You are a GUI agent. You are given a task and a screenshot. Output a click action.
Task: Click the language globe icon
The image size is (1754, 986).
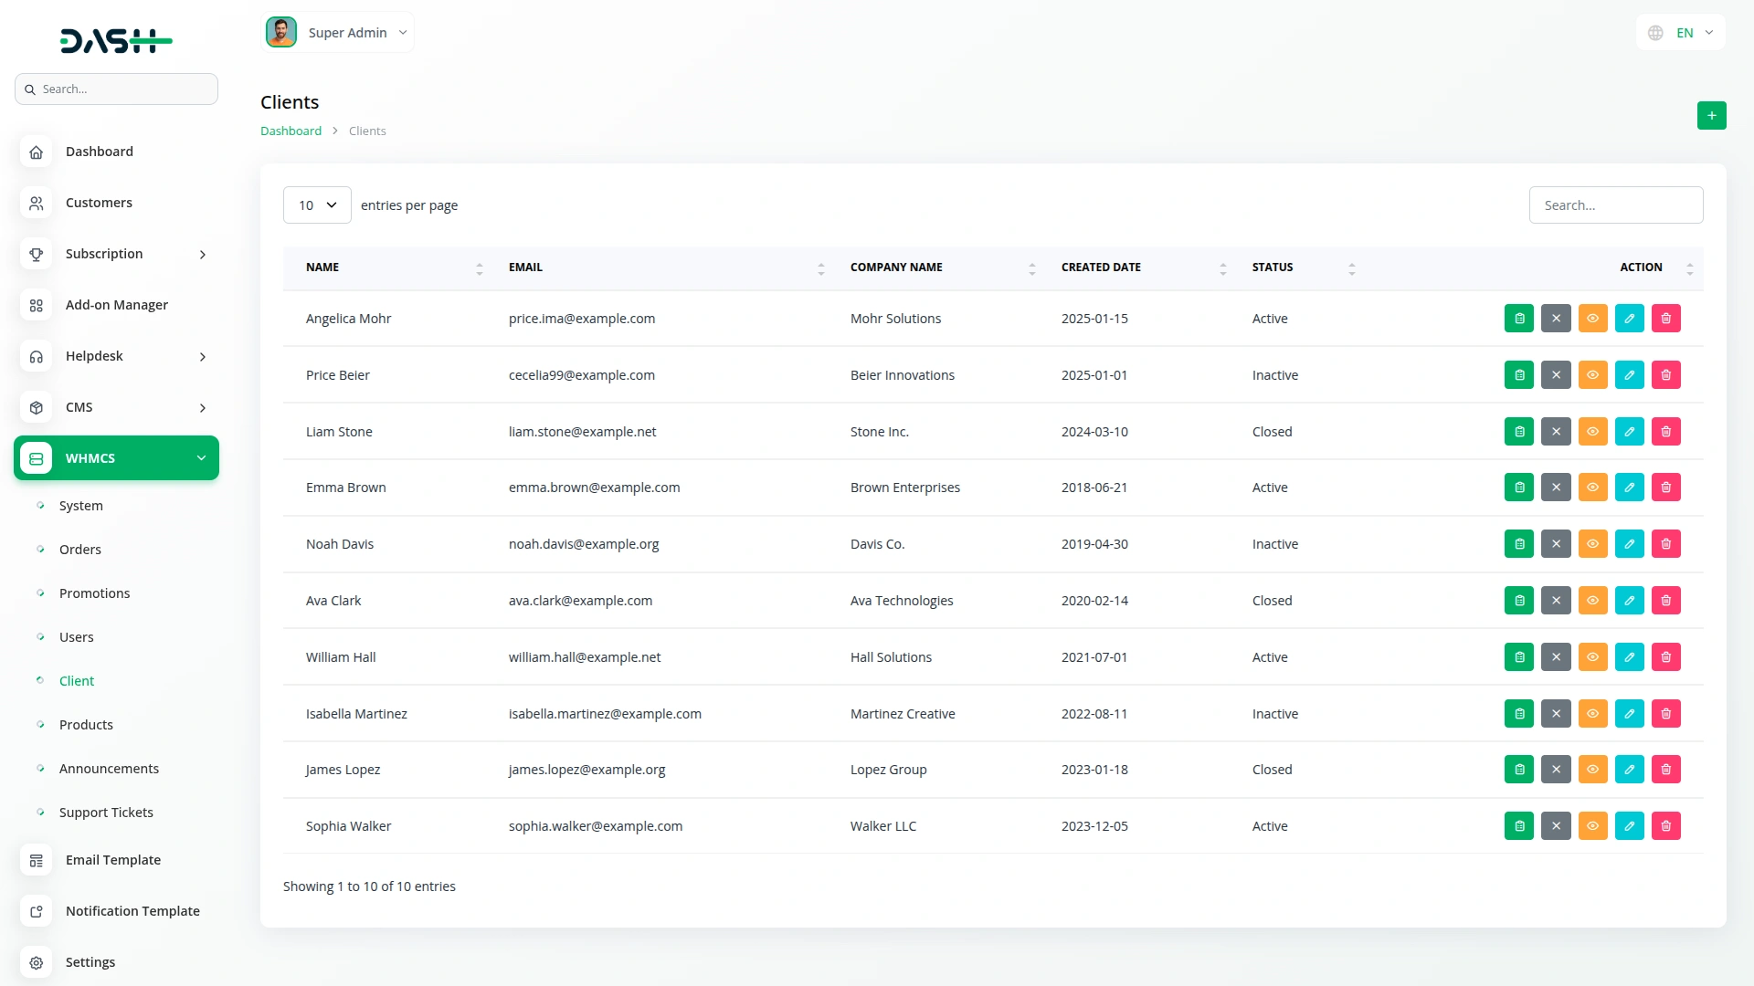(1655, 33)
